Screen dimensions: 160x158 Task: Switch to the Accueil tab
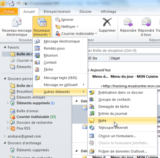tap(29, 12)
